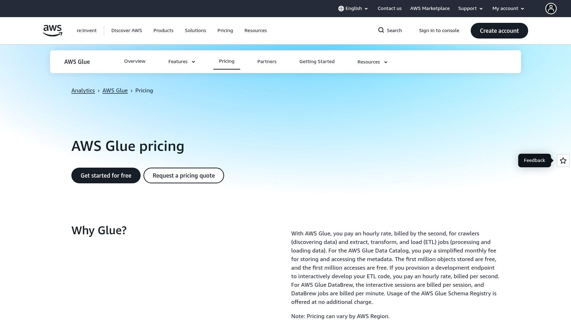Expand the My account dropdown
This screenshot has height=321, width=571.
pyautogui.click(x=508, y=9)
